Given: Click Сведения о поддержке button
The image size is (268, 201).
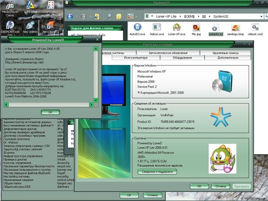Looking at the screenshot, I should (157, 172).
